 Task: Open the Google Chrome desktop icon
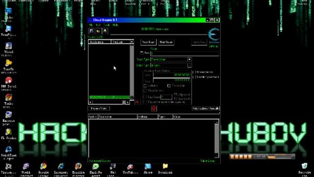click(43, 167)
